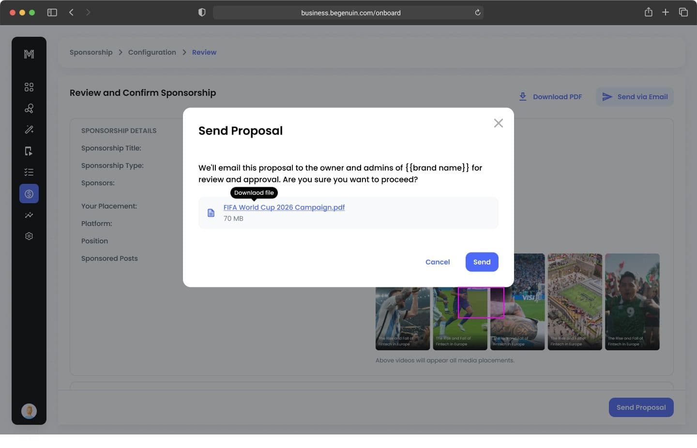Confirm with the Send button
The image size is (697, 448).
point(482,262)
